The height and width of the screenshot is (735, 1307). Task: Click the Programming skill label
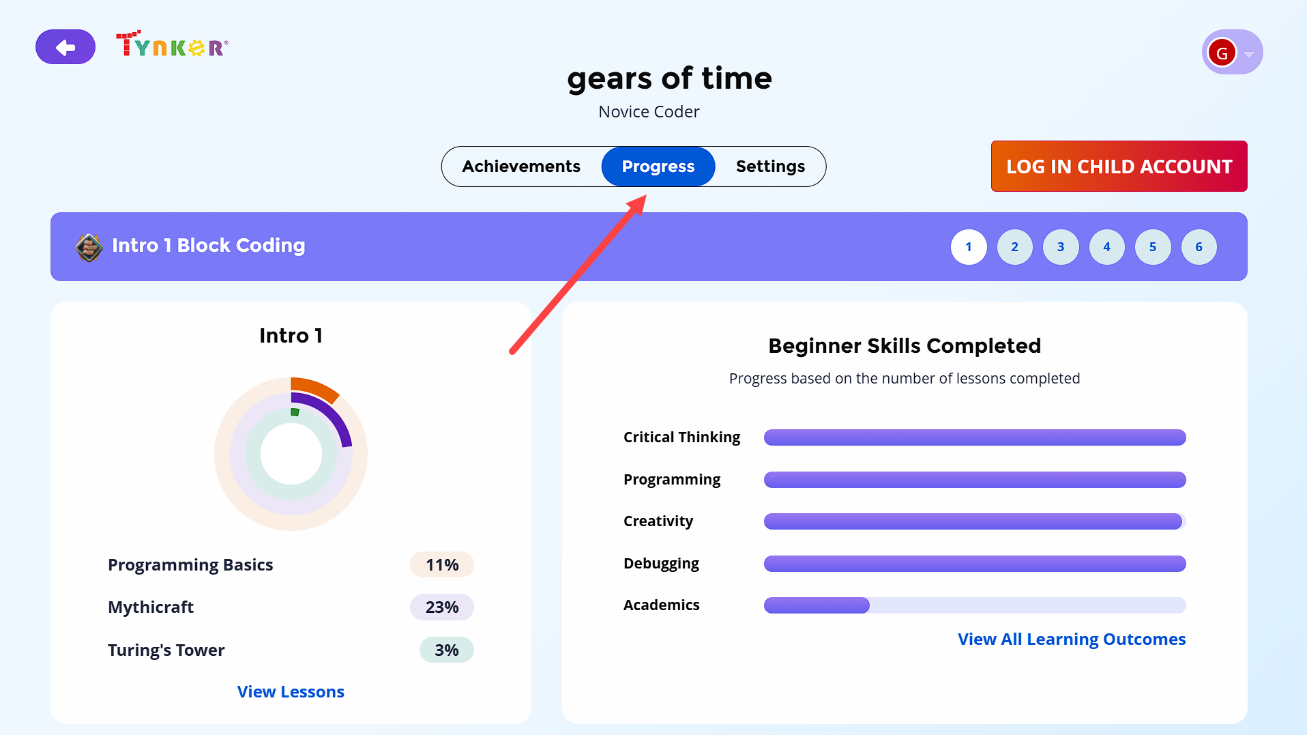point(672,480)
